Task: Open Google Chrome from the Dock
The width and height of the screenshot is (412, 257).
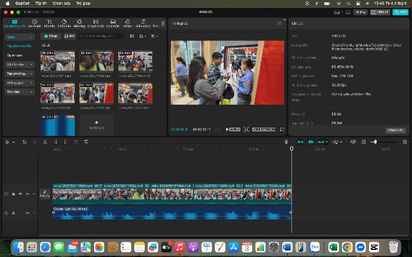Action: pyautogui.click(x=347, y=247)
